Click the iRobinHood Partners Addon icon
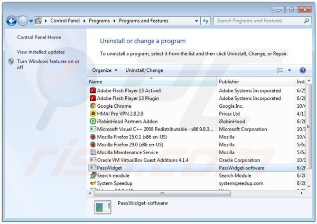Viewport: 317px width, 224px height. (x=93, y=122)
